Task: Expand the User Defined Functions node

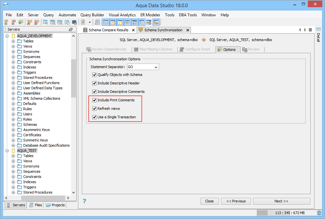Action: click(13, 83)
